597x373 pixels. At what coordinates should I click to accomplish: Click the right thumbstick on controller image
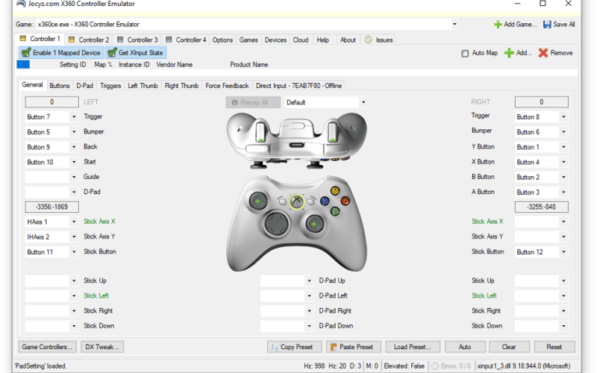313,225
